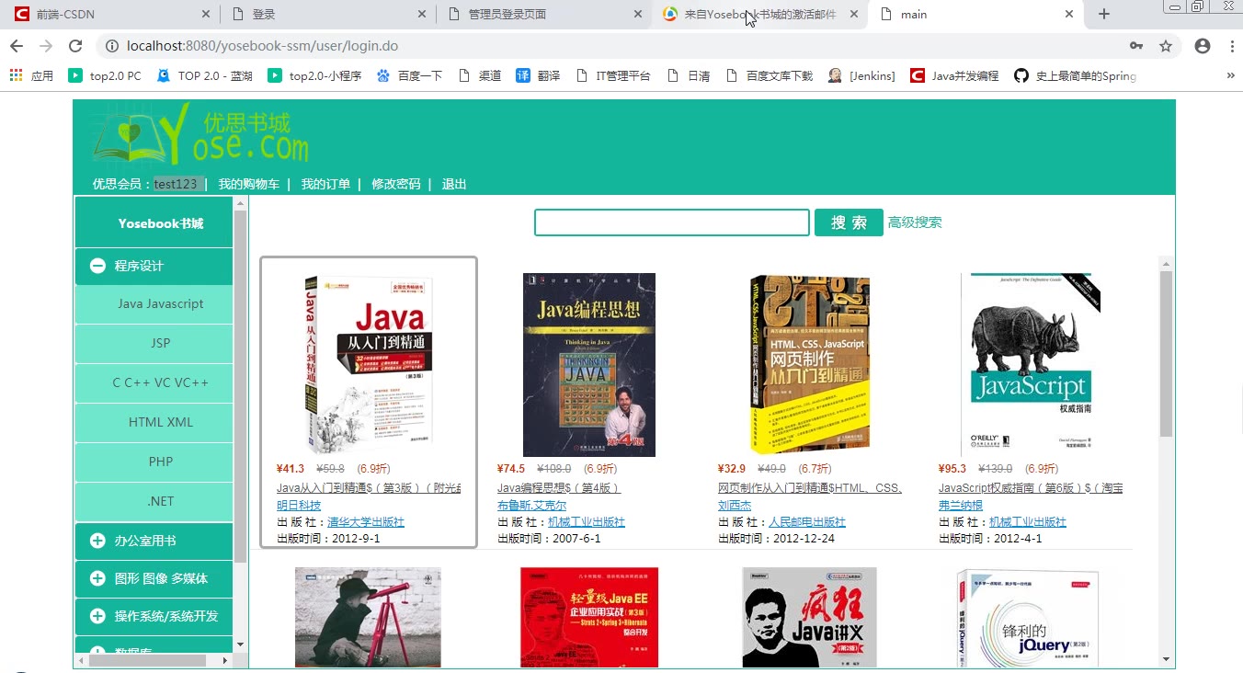Open the 轻量级Java EE book cover
This screenshot has height=673, width=1243.
pyautogui.click(x=589, y=618)
